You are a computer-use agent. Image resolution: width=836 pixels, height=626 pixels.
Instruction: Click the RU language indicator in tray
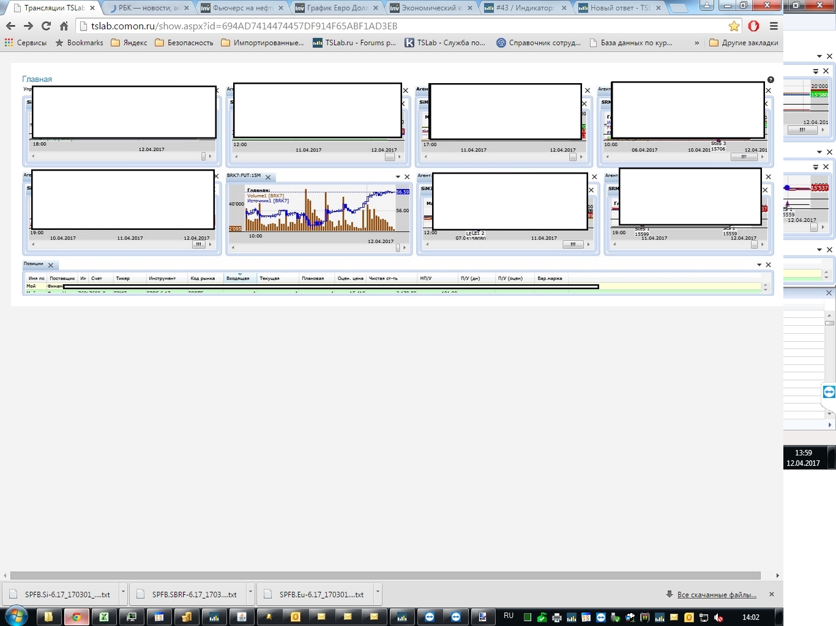tap(509, 616)
